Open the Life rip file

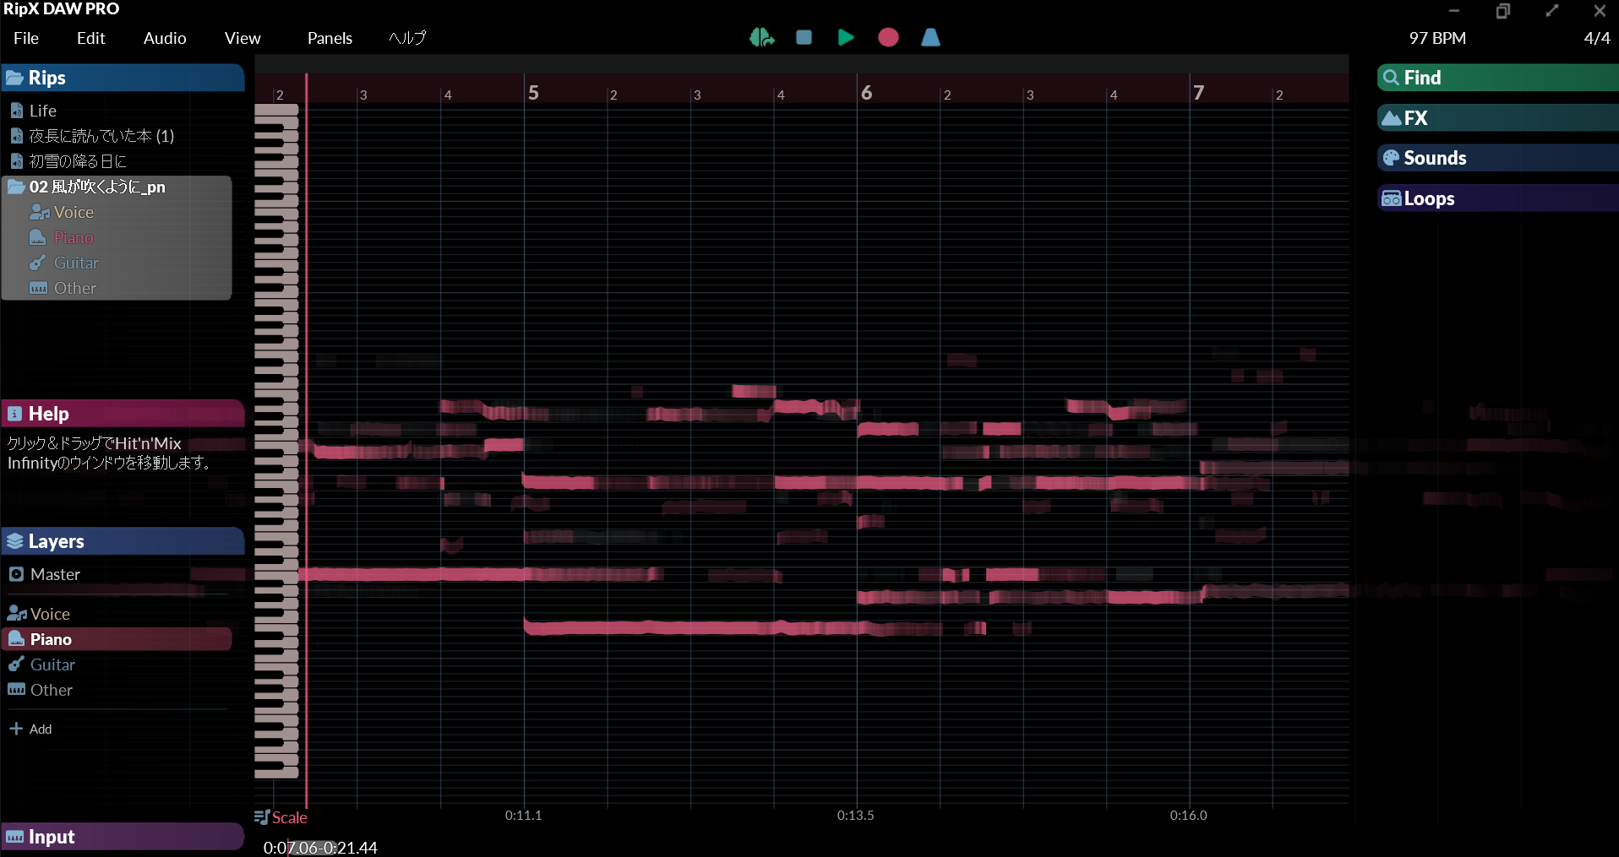[42, 111]
